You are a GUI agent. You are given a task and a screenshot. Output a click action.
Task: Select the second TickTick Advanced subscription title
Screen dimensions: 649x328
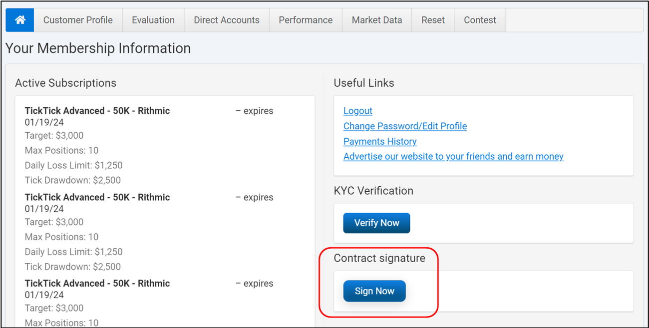click(x=97, y=197)
